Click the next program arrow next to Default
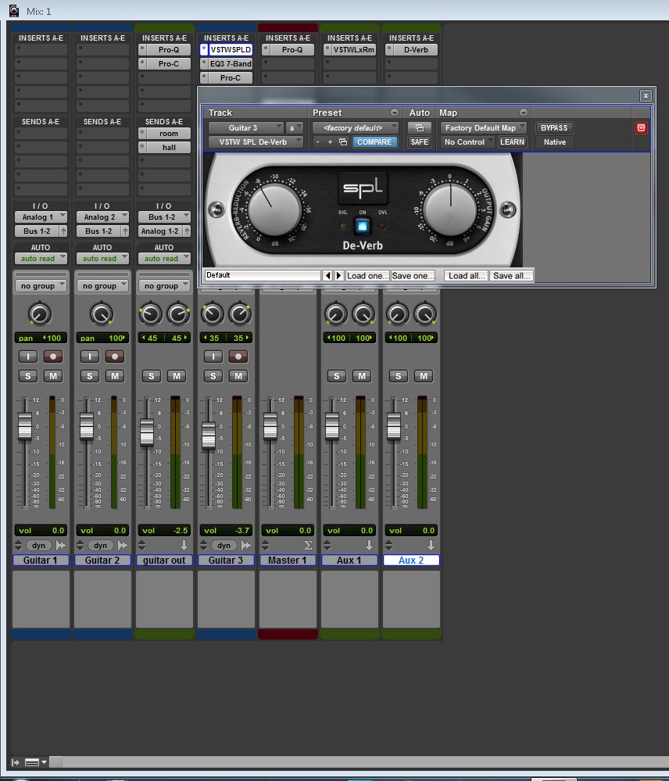 click(x=338, y=275)
